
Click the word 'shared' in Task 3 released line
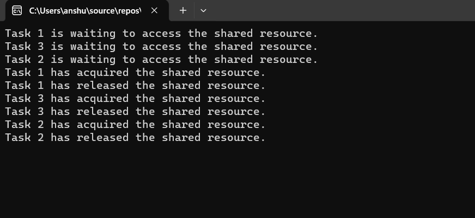[x=181, y=111]
